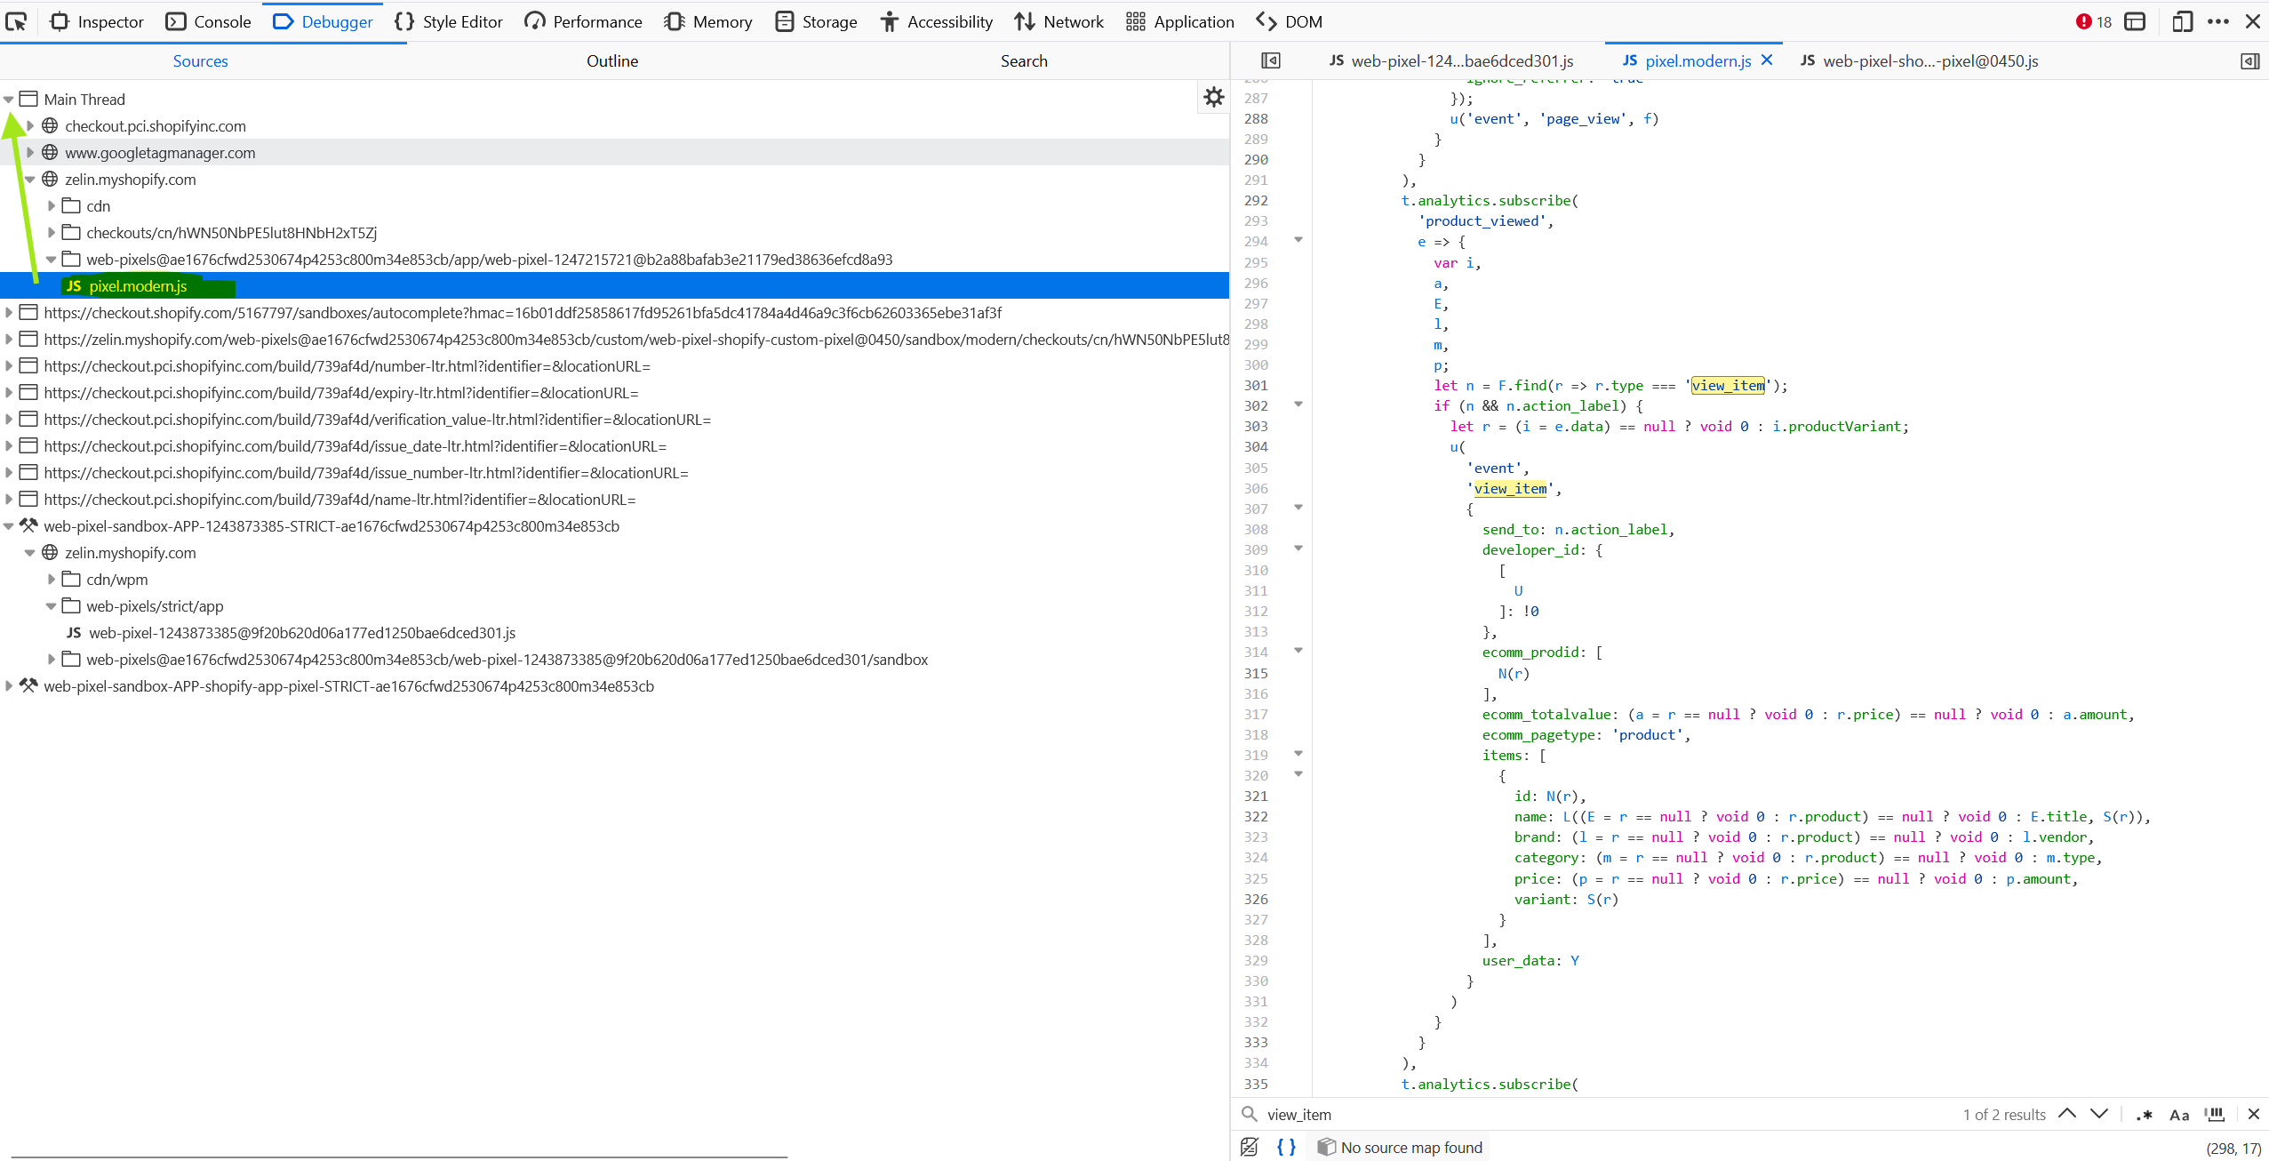Collapse the sources pane icon
Screen dimensions: 2269x1161
pyautogui.click(x=1271, y=60)
